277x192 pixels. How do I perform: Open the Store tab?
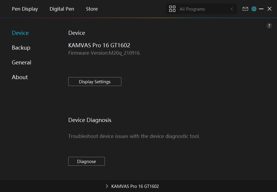[x=92, y=9]
